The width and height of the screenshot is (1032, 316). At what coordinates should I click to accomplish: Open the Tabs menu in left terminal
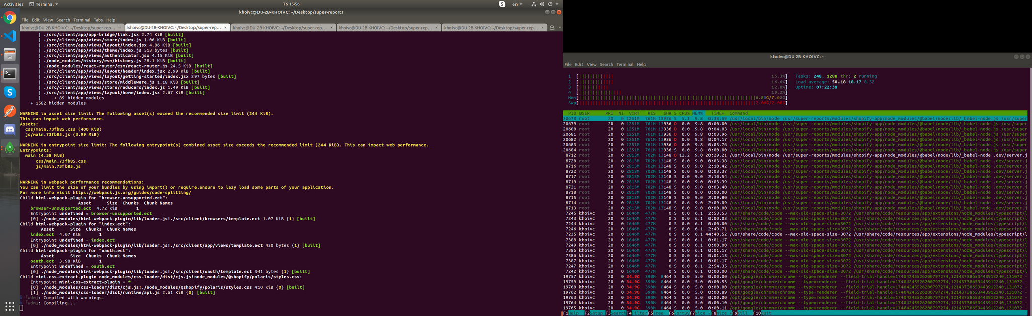click(x=98, y=20)
